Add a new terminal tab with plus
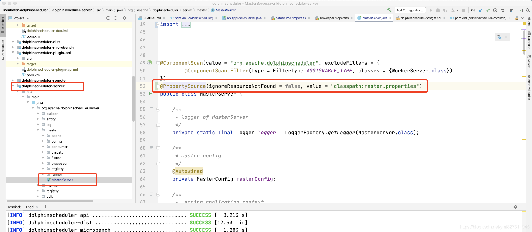This screenshot has height=232, width=532. click(x=45, y=207)
